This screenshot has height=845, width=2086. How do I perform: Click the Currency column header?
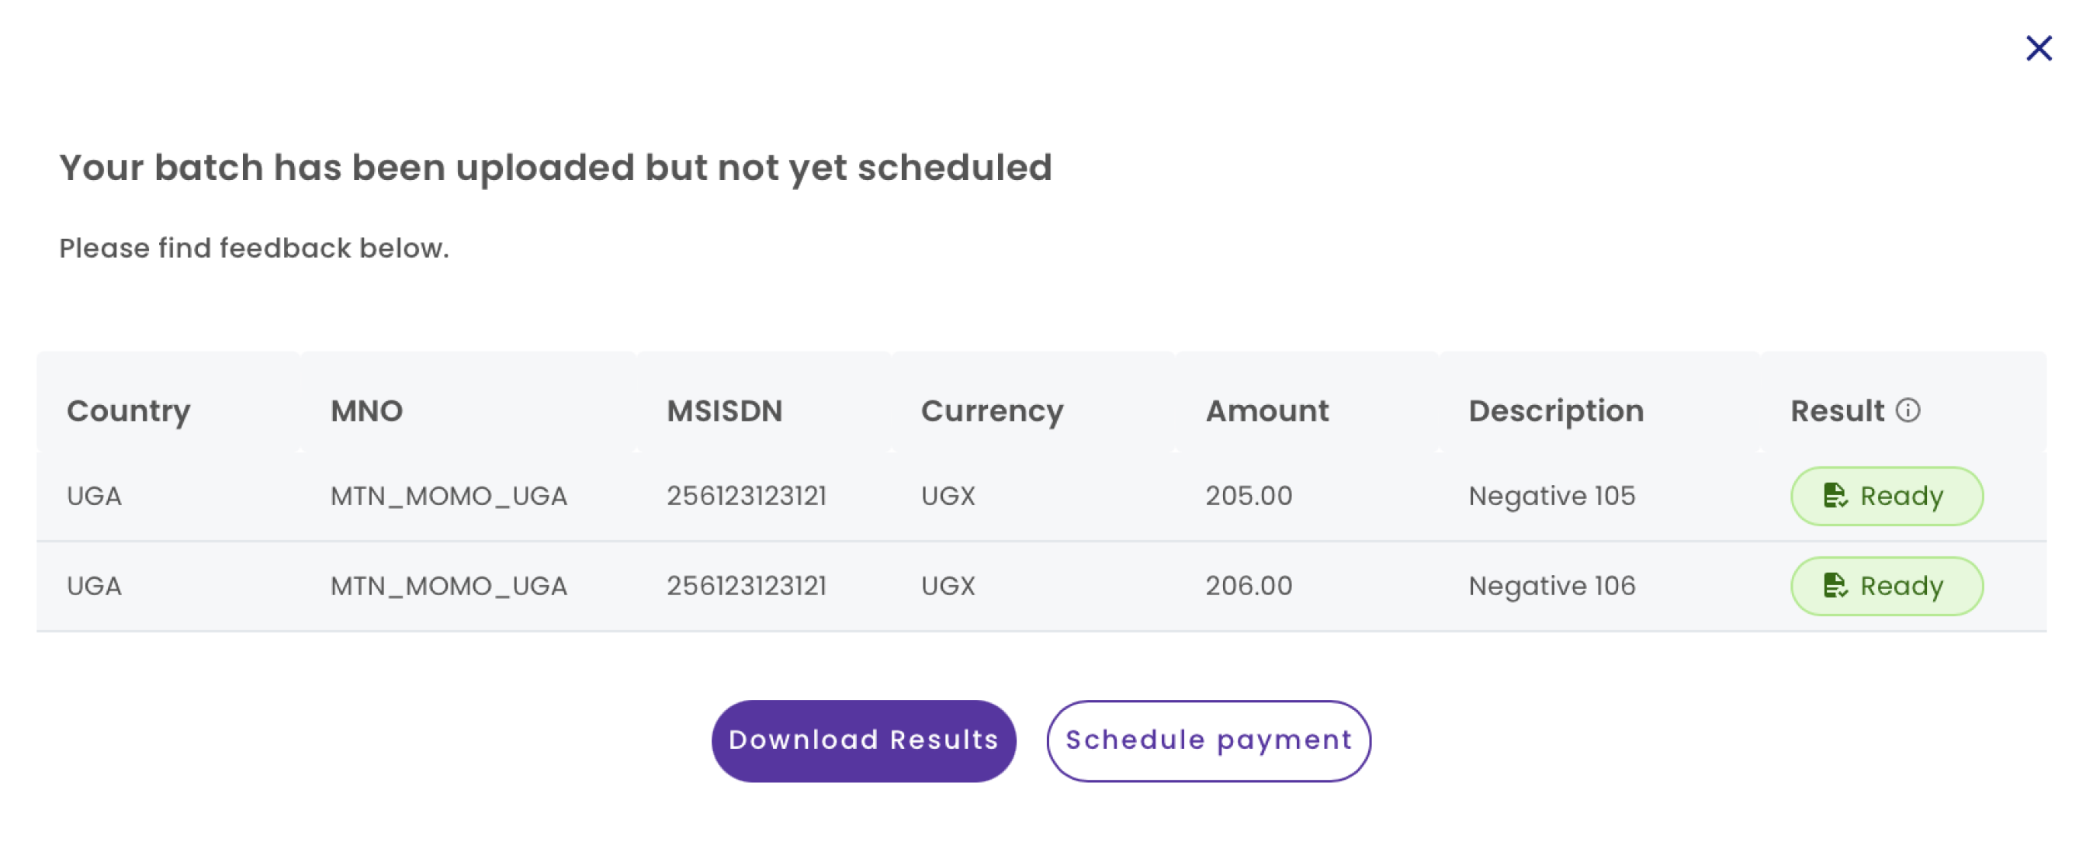tap(993, 411)
